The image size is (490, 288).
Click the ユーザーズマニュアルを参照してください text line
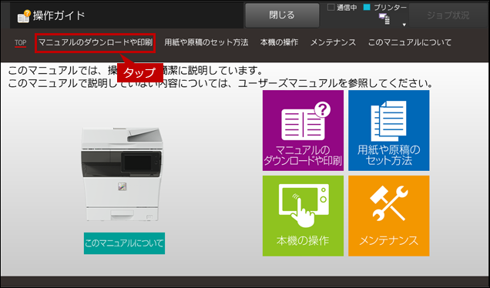[336, 83]
